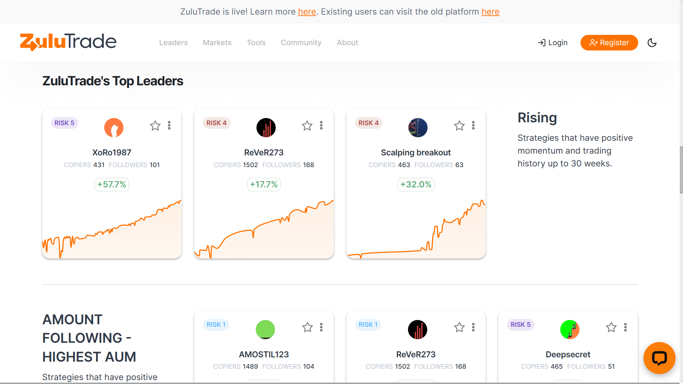Viewport: 683px width, 384px height.
Task: Open the live chat widget
Action: 660,358
